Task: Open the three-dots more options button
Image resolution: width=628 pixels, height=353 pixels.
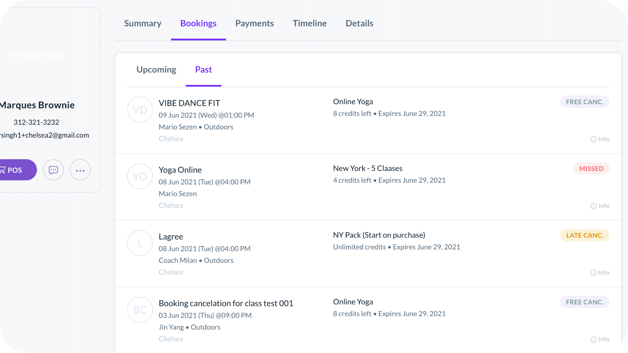Action: coord(80,170)
